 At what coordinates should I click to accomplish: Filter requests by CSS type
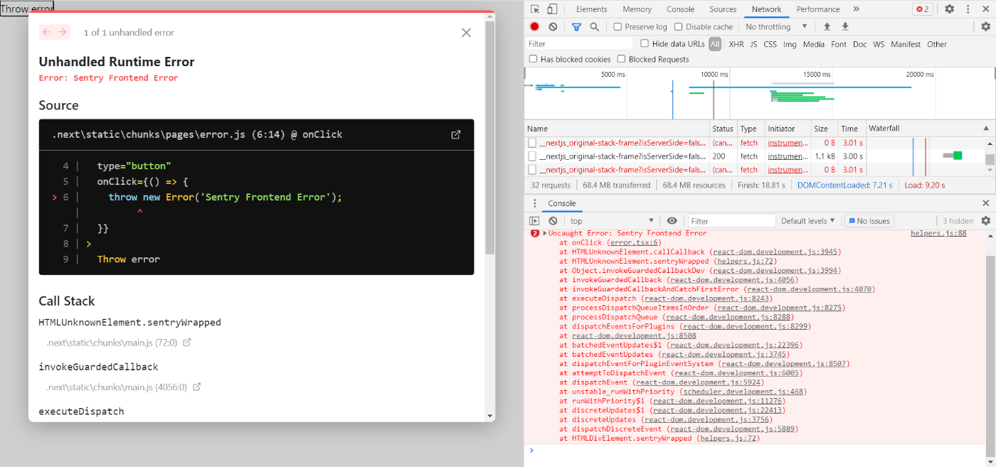770,44
